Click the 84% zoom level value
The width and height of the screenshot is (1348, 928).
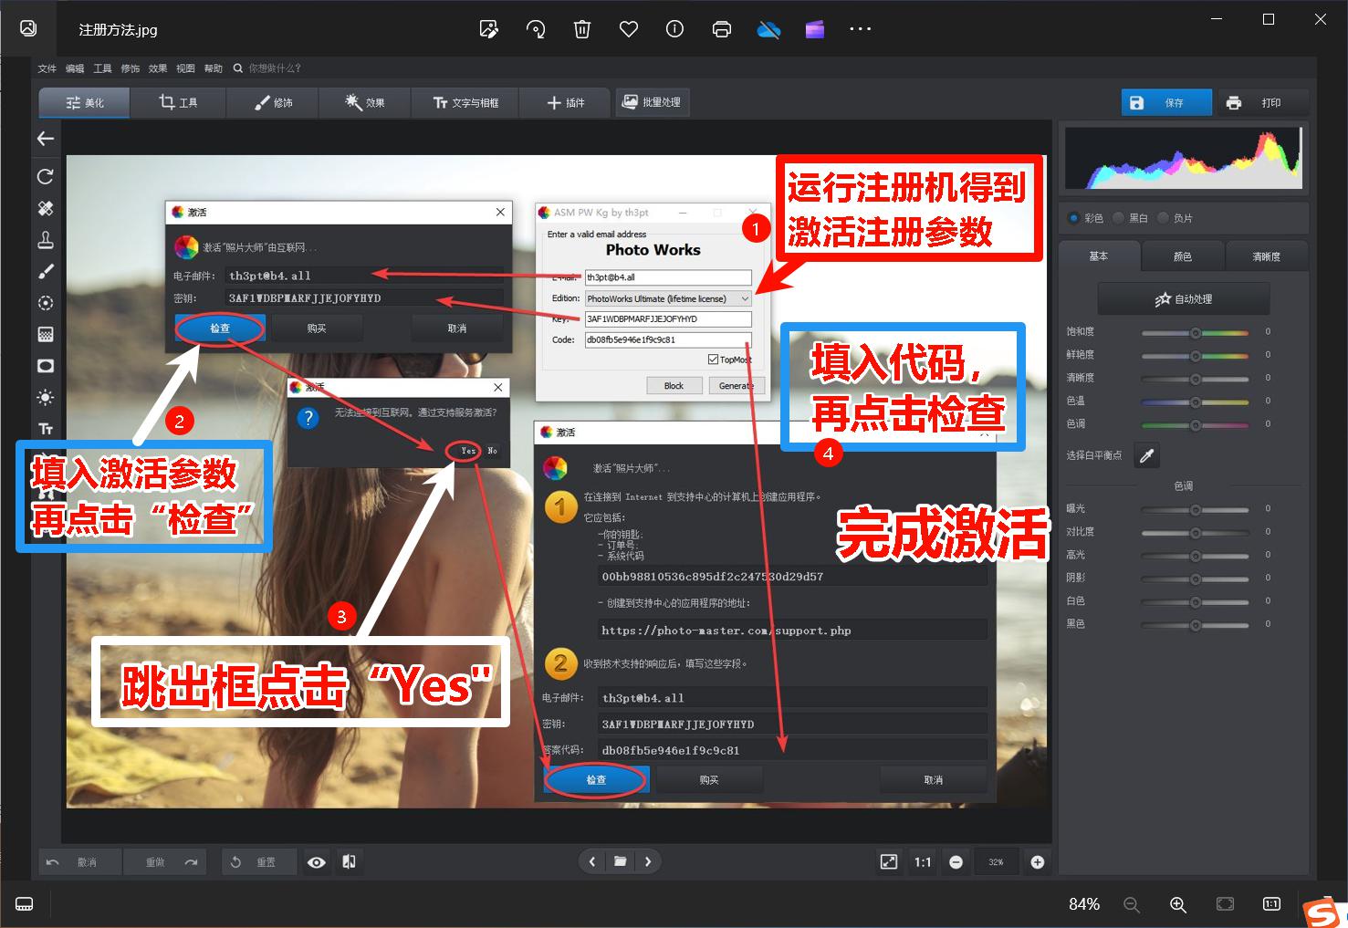tap(1084, 904)
